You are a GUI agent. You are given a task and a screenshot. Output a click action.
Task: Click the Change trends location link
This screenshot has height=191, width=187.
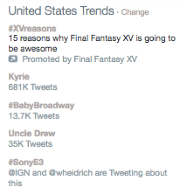pyautogui.click(x=135, y=12)
